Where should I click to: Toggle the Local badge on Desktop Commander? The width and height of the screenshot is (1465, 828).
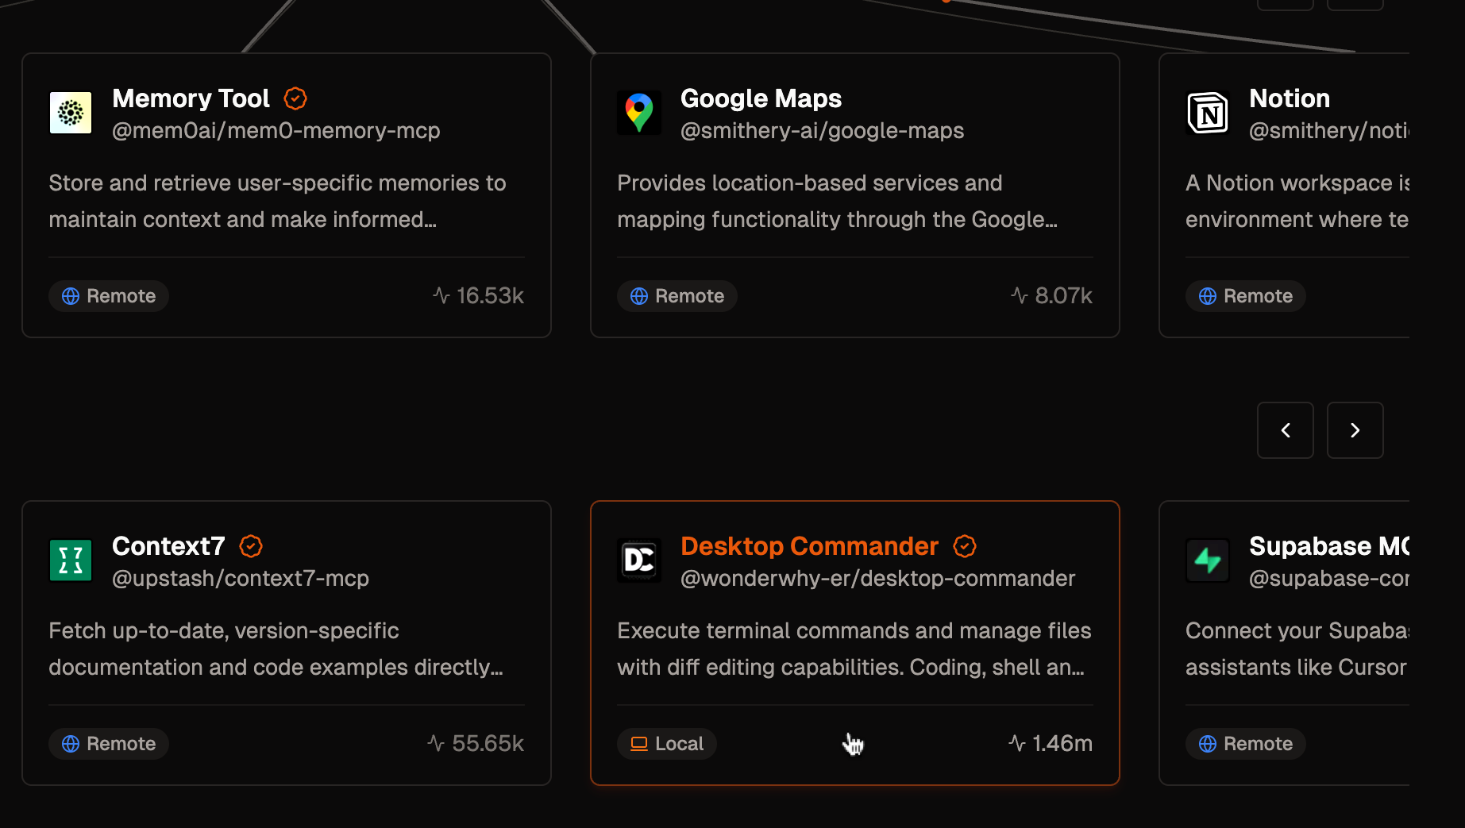(x=666, y=743)
